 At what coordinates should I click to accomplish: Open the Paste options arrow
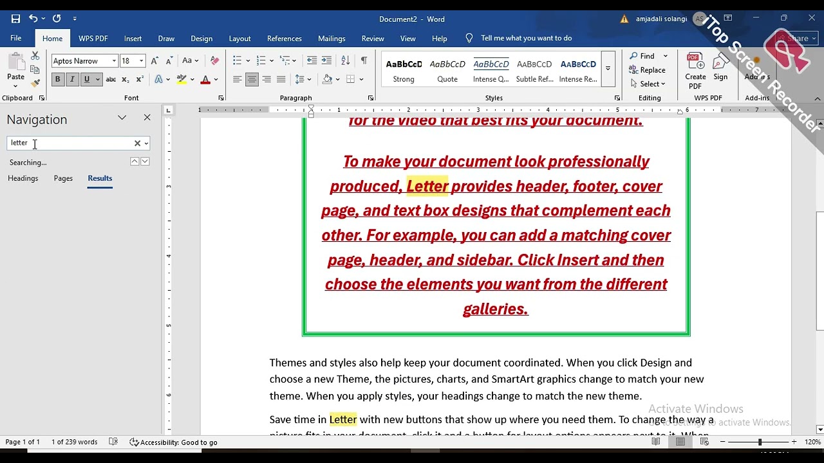pos(15,86)
